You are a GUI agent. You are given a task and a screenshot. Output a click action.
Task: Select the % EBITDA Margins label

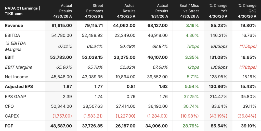point(15,46)
